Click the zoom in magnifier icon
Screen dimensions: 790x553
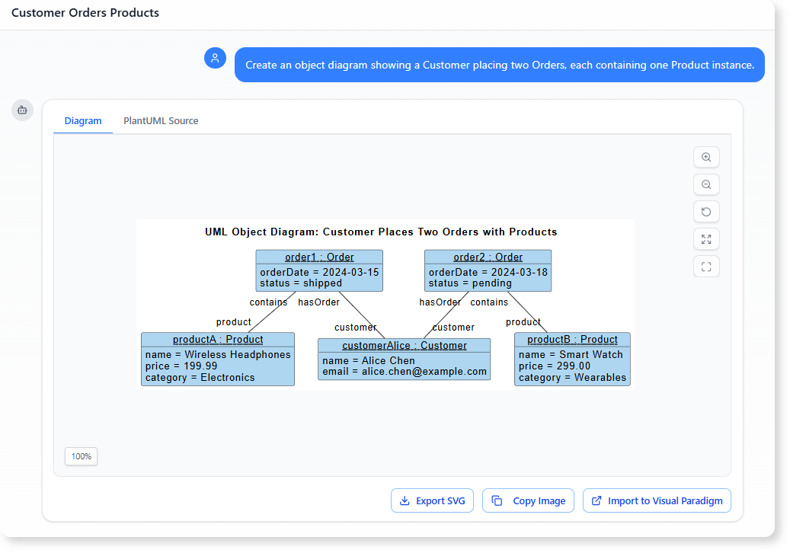click(x=706, y=157)
